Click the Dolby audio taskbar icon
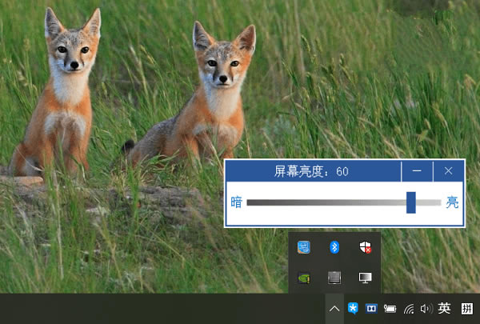Viewport: 480px width, 324px height. (371, 308)
